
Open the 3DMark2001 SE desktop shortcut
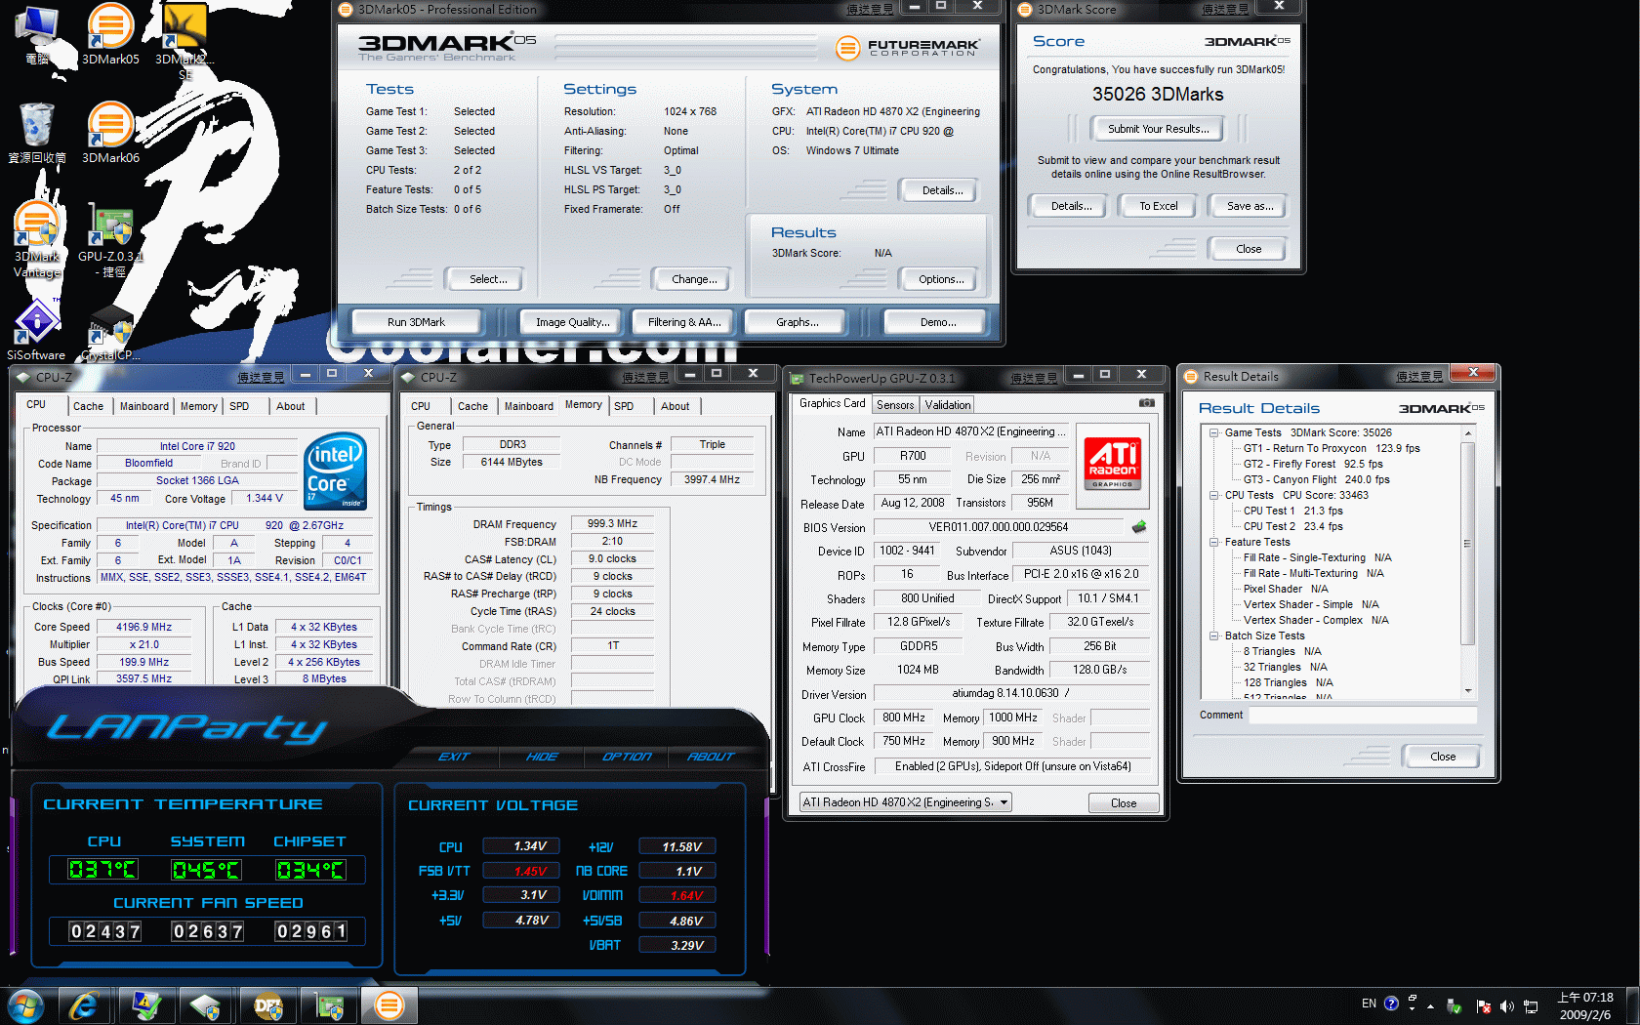coord(184,41)
